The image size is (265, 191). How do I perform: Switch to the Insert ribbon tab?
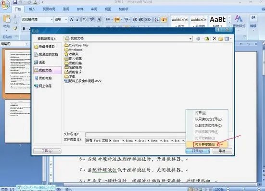coord(32,9)
